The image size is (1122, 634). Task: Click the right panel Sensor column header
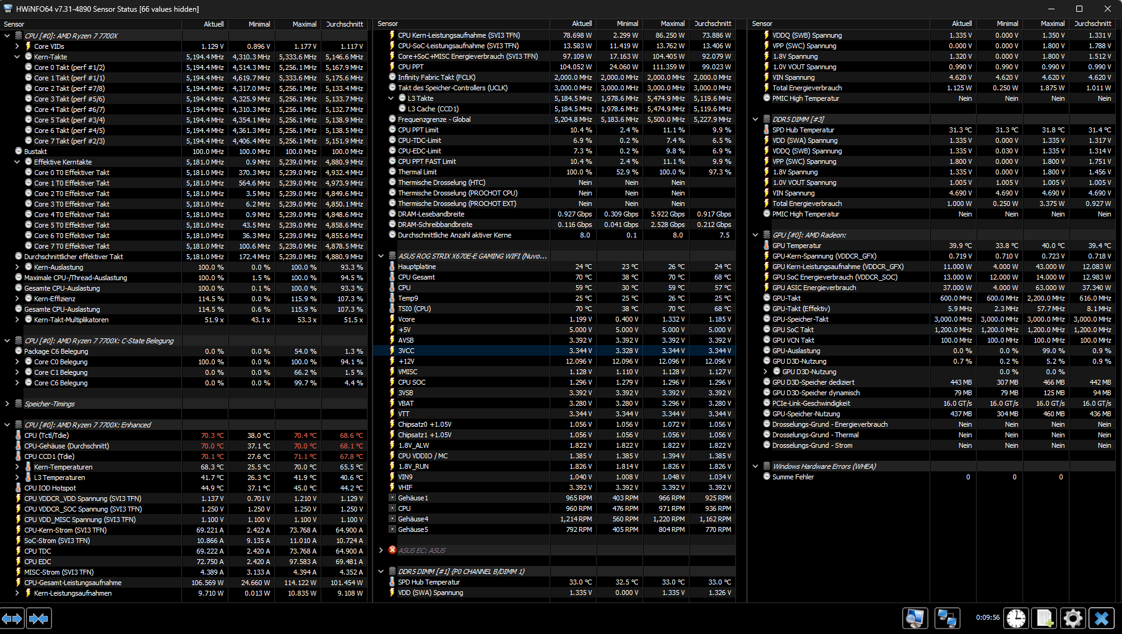[x=837, y=24]
